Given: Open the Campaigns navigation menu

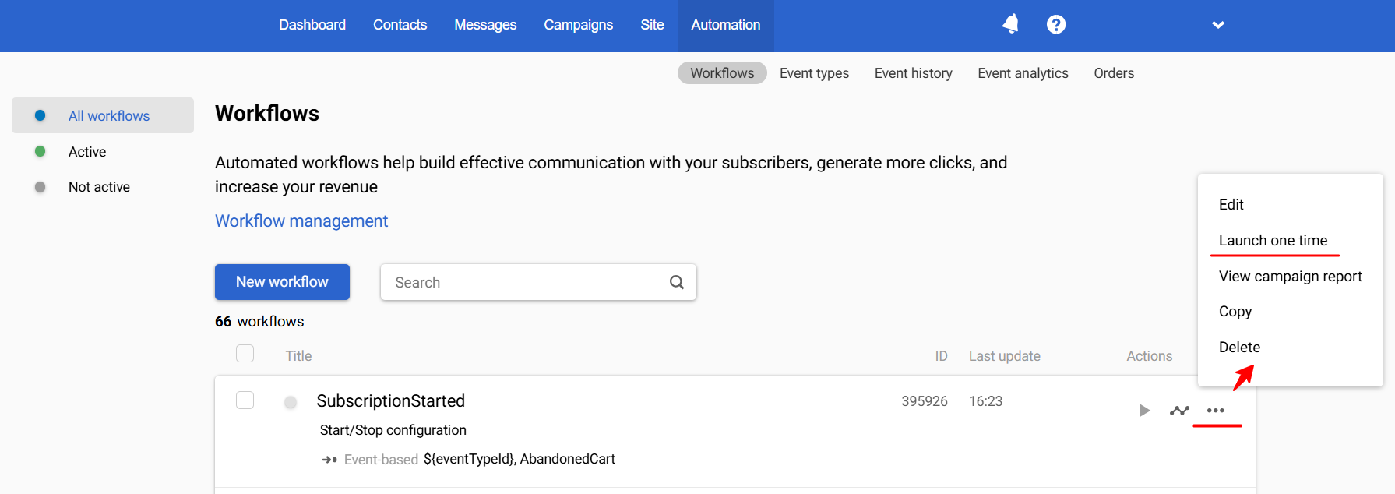Looking at the screenshot, I should (x=578, y=25).
